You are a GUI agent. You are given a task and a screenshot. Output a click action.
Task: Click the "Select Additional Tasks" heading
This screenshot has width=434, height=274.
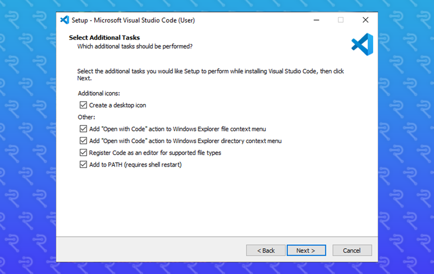104,38
